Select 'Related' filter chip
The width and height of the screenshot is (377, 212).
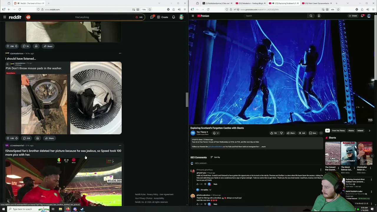click(x=360, y=130)
